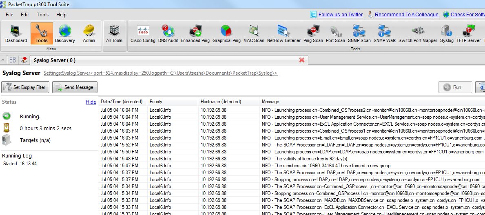Click the Set Display Filter button
Screen dimensions: 485x215
point(26,87)
